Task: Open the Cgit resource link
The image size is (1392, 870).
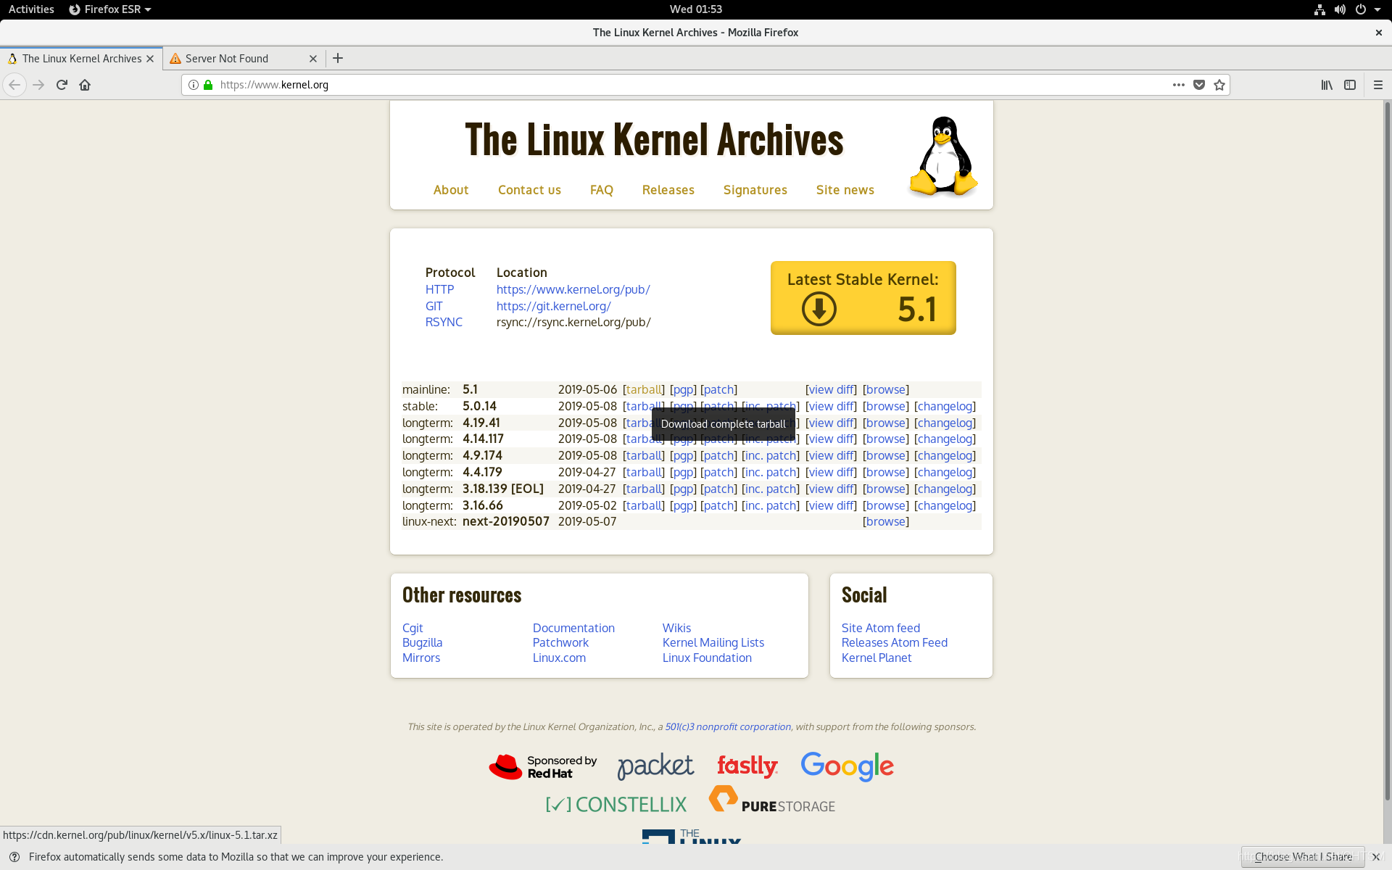Action: click(x=413, y=628)
